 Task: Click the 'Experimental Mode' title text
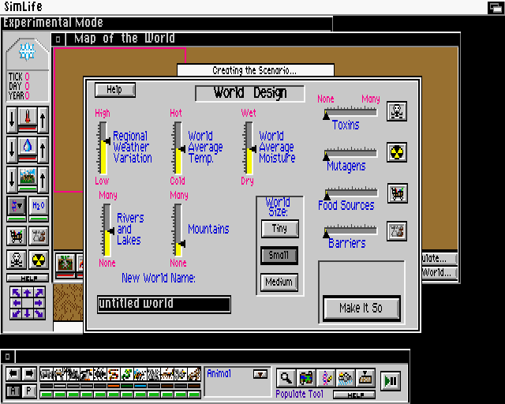pos(53,23)
